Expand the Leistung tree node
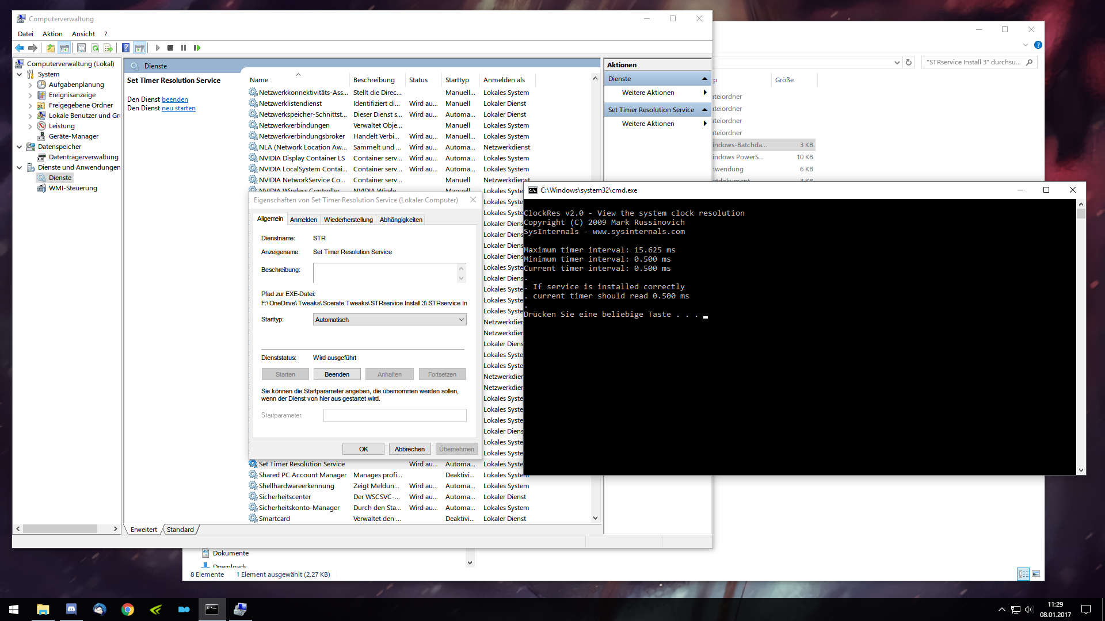 [30, 126]
